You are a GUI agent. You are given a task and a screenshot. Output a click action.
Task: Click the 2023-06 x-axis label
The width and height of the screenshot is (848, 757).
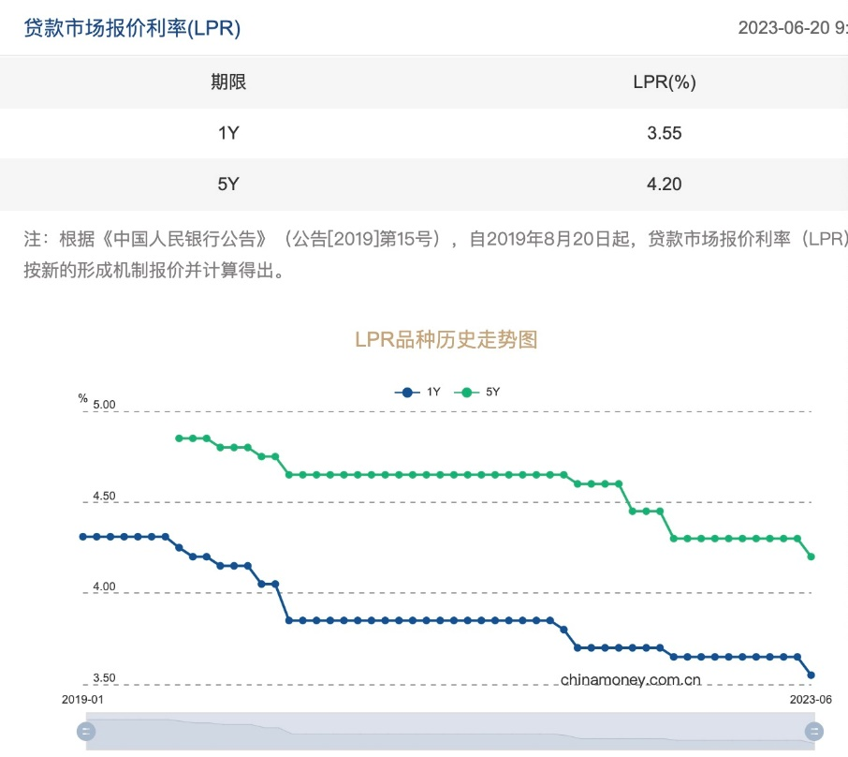pos(811,699)
